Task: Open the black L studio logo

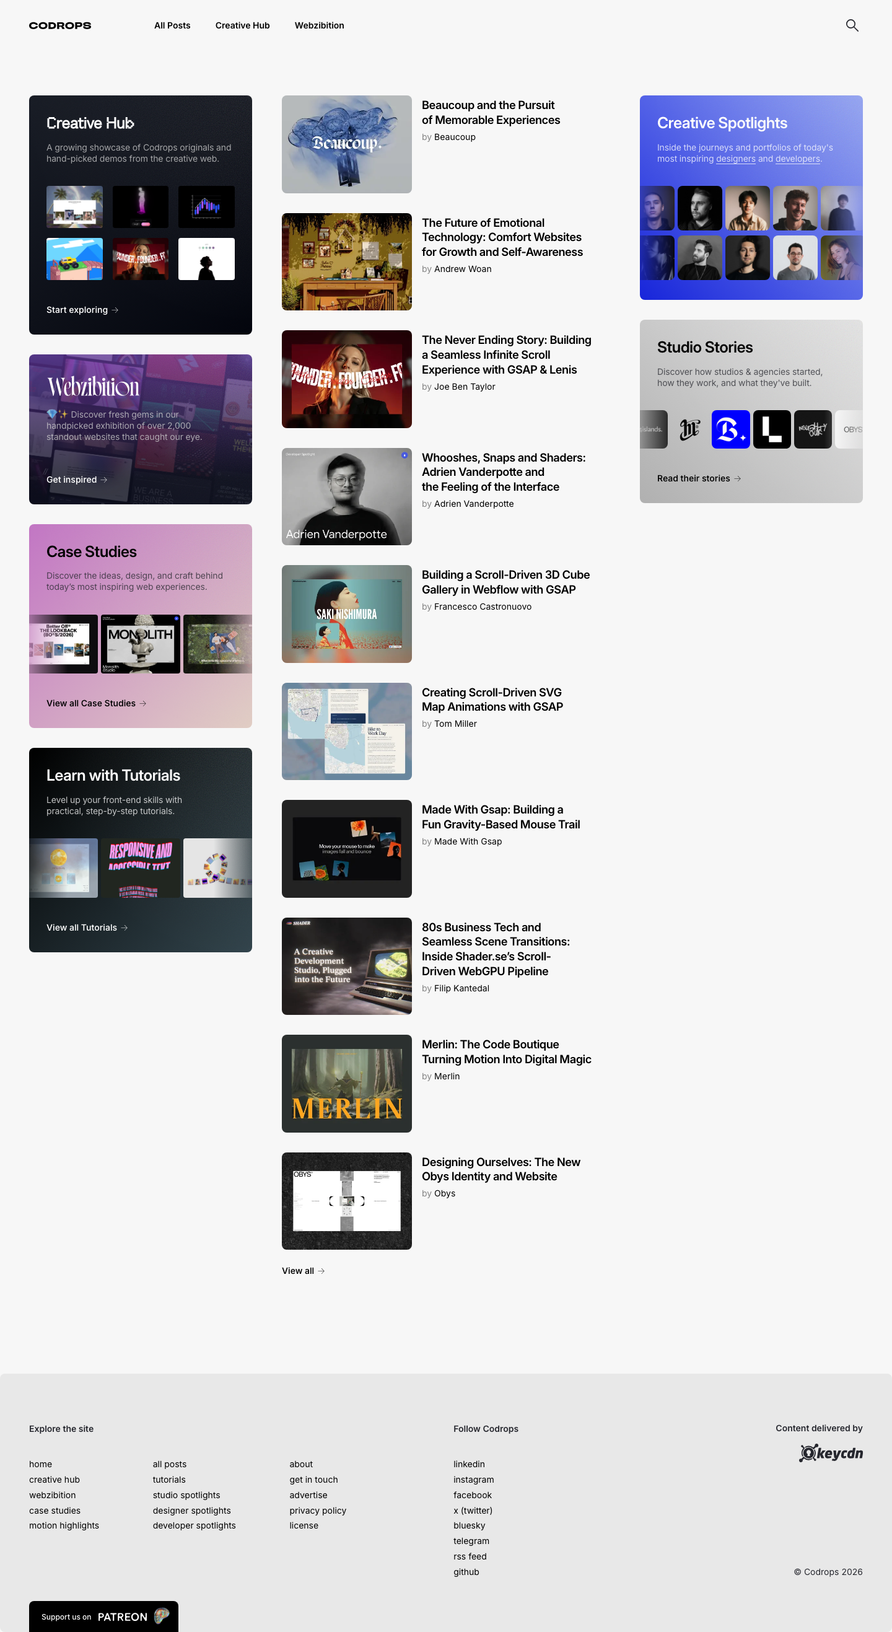Action: coord(772,429)
